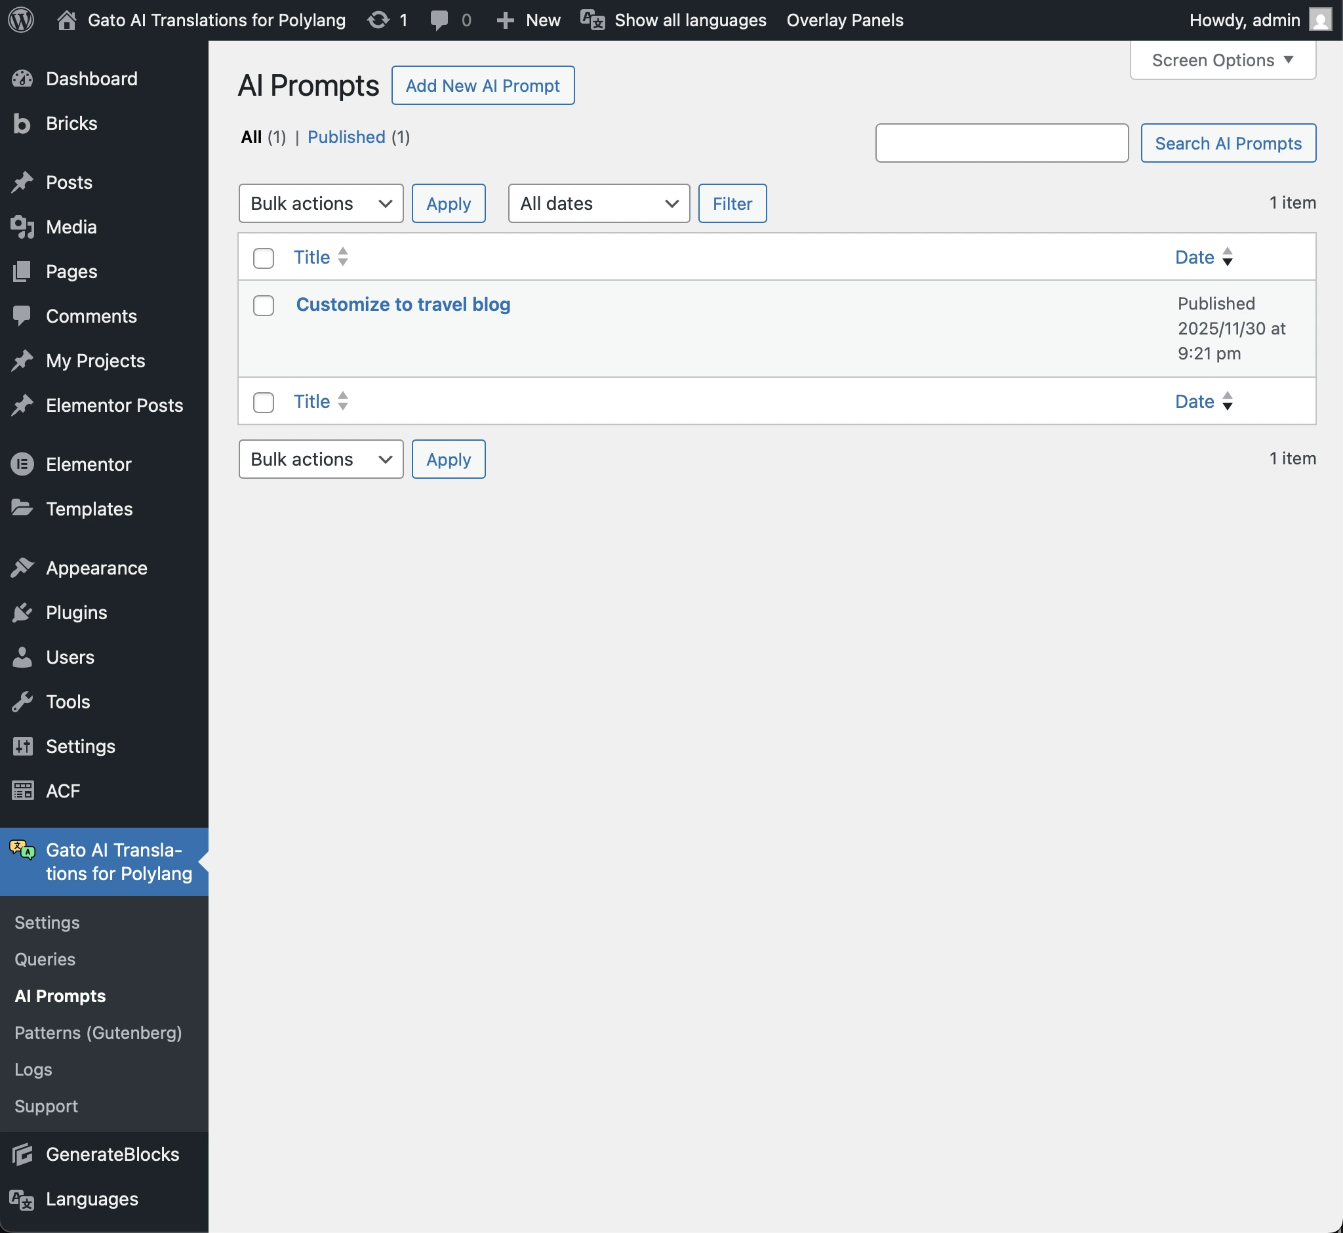This screenshot has width=1343, height=1233.
Task: Open the comments bubble icon in admin bar
Action: pyautogui.click(x=439, y=20)
